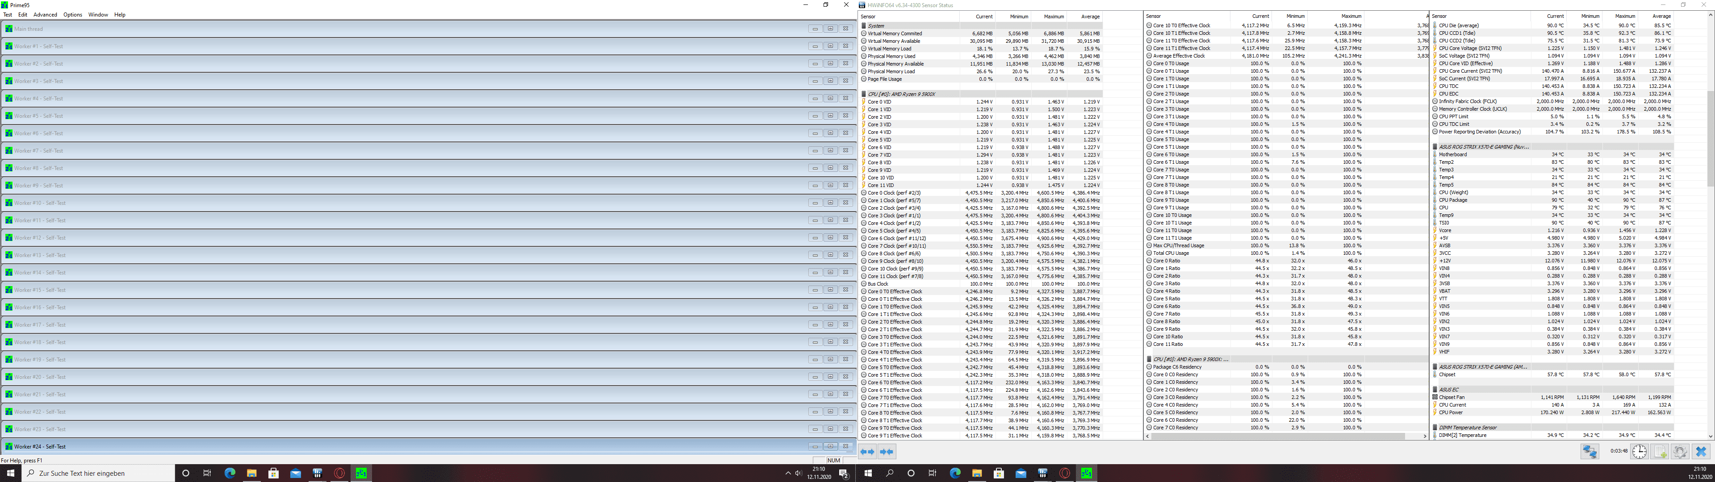Show hidden system tray icons chevron
Viewport: 1715px width, 482px height.
point(788,474)
